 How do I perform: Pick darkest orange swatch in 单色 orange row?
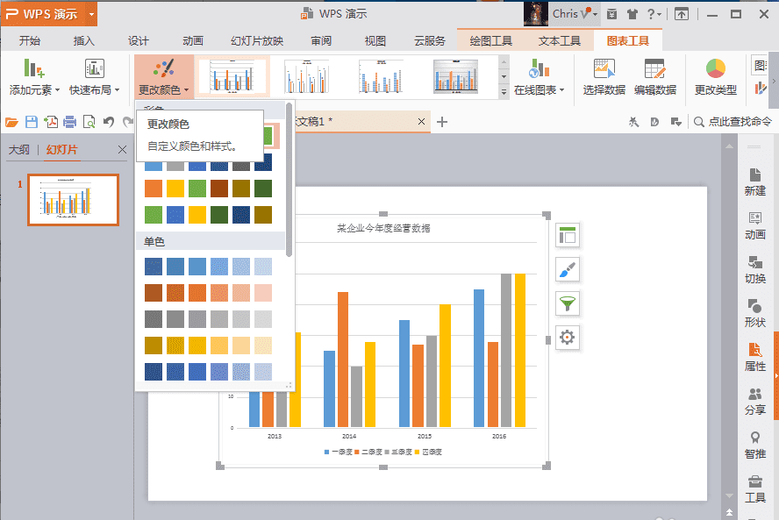pos(154,293)
